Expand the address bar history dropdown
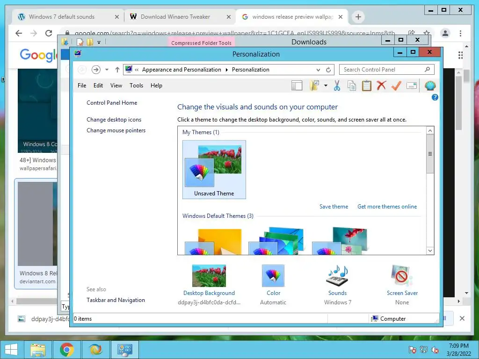 318,70
